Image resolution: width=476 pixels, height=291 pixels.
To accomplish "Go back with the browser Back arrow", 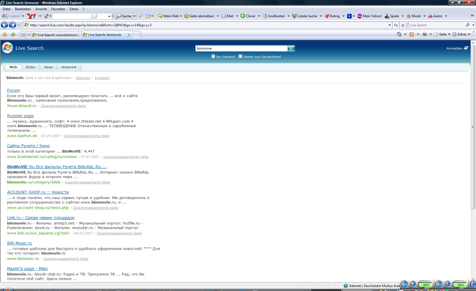I will (x=4, y=25).
